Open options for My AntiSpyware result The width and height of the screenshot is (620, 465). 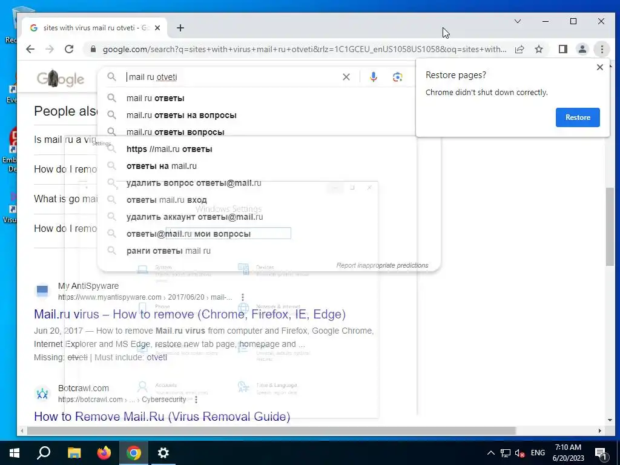pos(242,297)
